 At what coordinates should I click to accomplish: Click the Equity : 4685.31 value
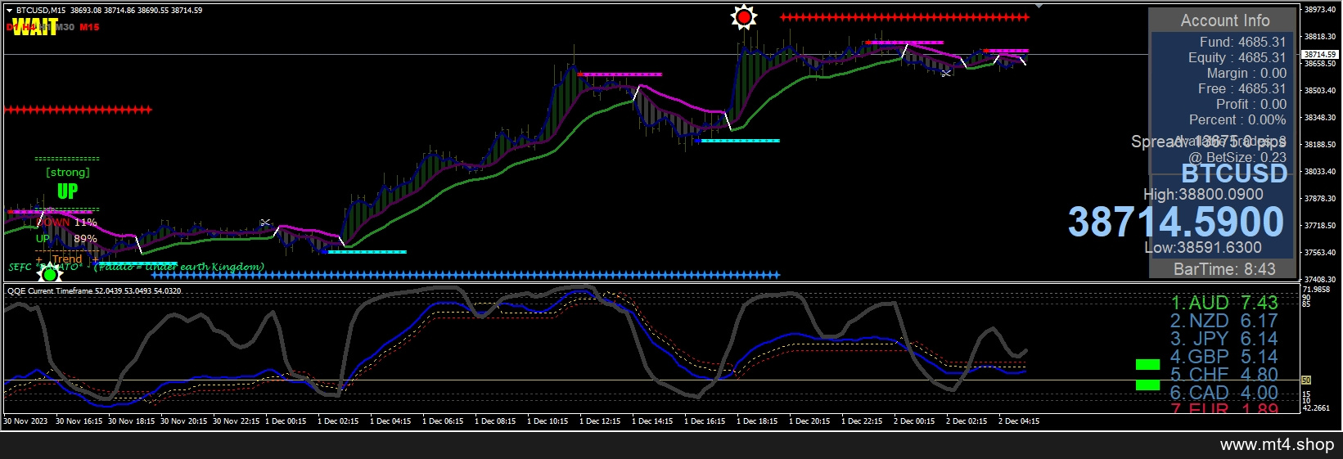[x=1237, y=57]
